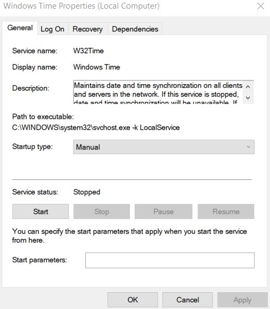This screenshot has width=270, height=309.
Task: Select the svchost.exe executable path text
Action: (x=96, y=128)
